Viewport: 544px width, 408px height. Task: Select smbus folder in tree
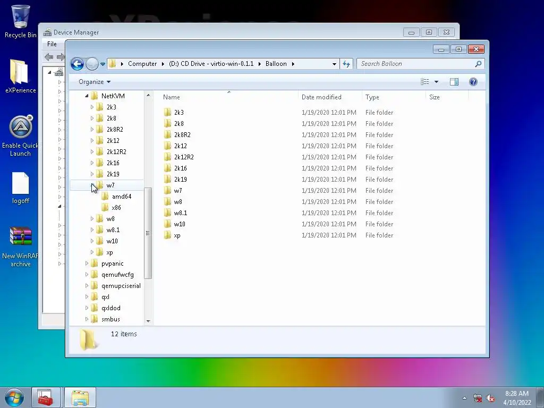[110, 319]
